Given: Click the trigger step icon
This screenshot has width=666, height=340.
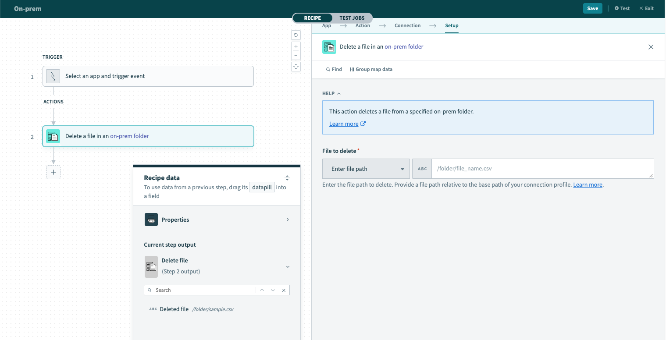Looking at the screenshot, I should pos(53,76).
